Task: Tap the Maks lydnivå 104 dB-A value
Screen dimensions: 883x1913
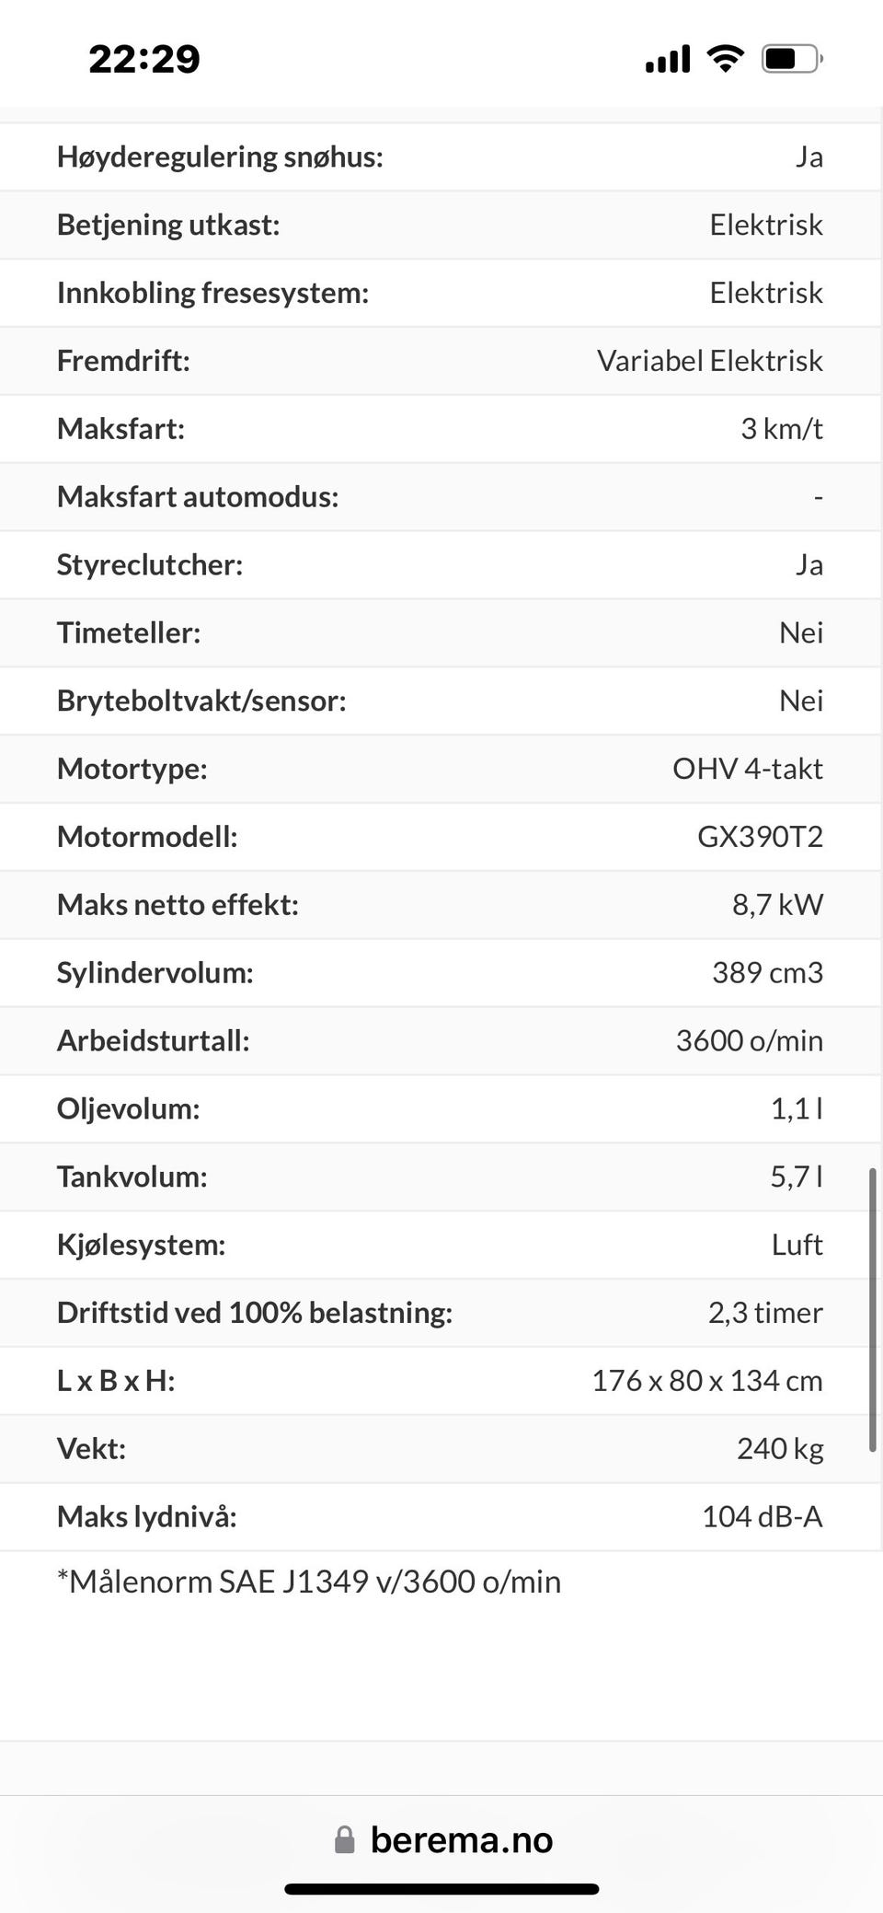Action: [x=762, y=1517]
